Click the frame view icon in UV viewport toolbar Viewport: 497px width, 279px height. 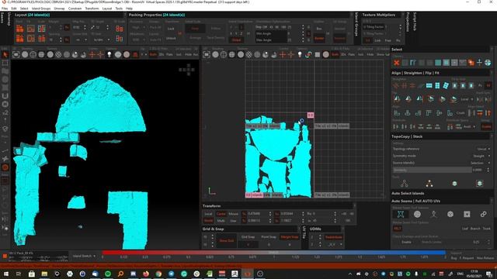click(x=207, y=55)
